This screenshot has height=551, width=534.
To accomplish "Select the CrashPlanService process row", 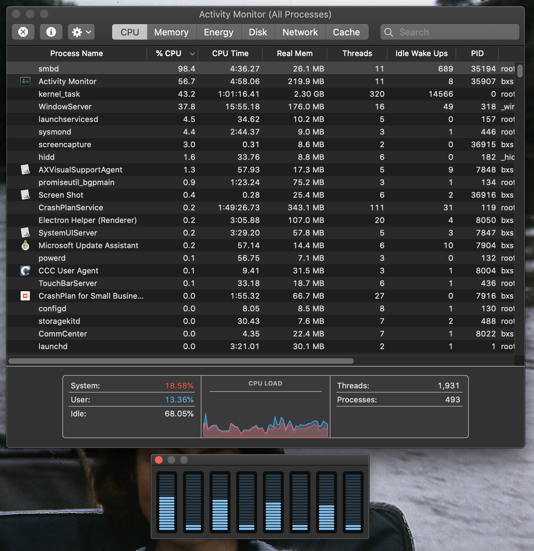I will pos(261,208).
